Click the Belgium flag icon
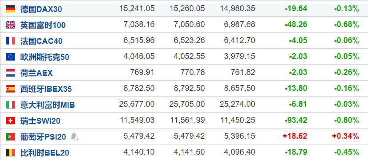 point(10,152)
